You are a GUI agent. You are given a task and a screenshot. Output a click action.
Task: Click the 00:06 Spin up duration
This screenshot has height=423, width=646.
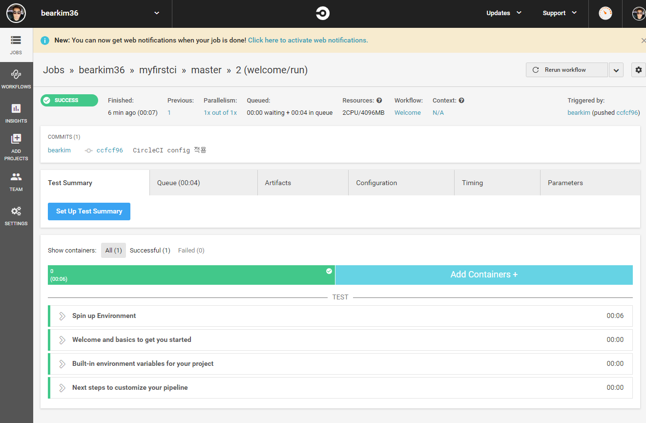[x=615, y=316]
